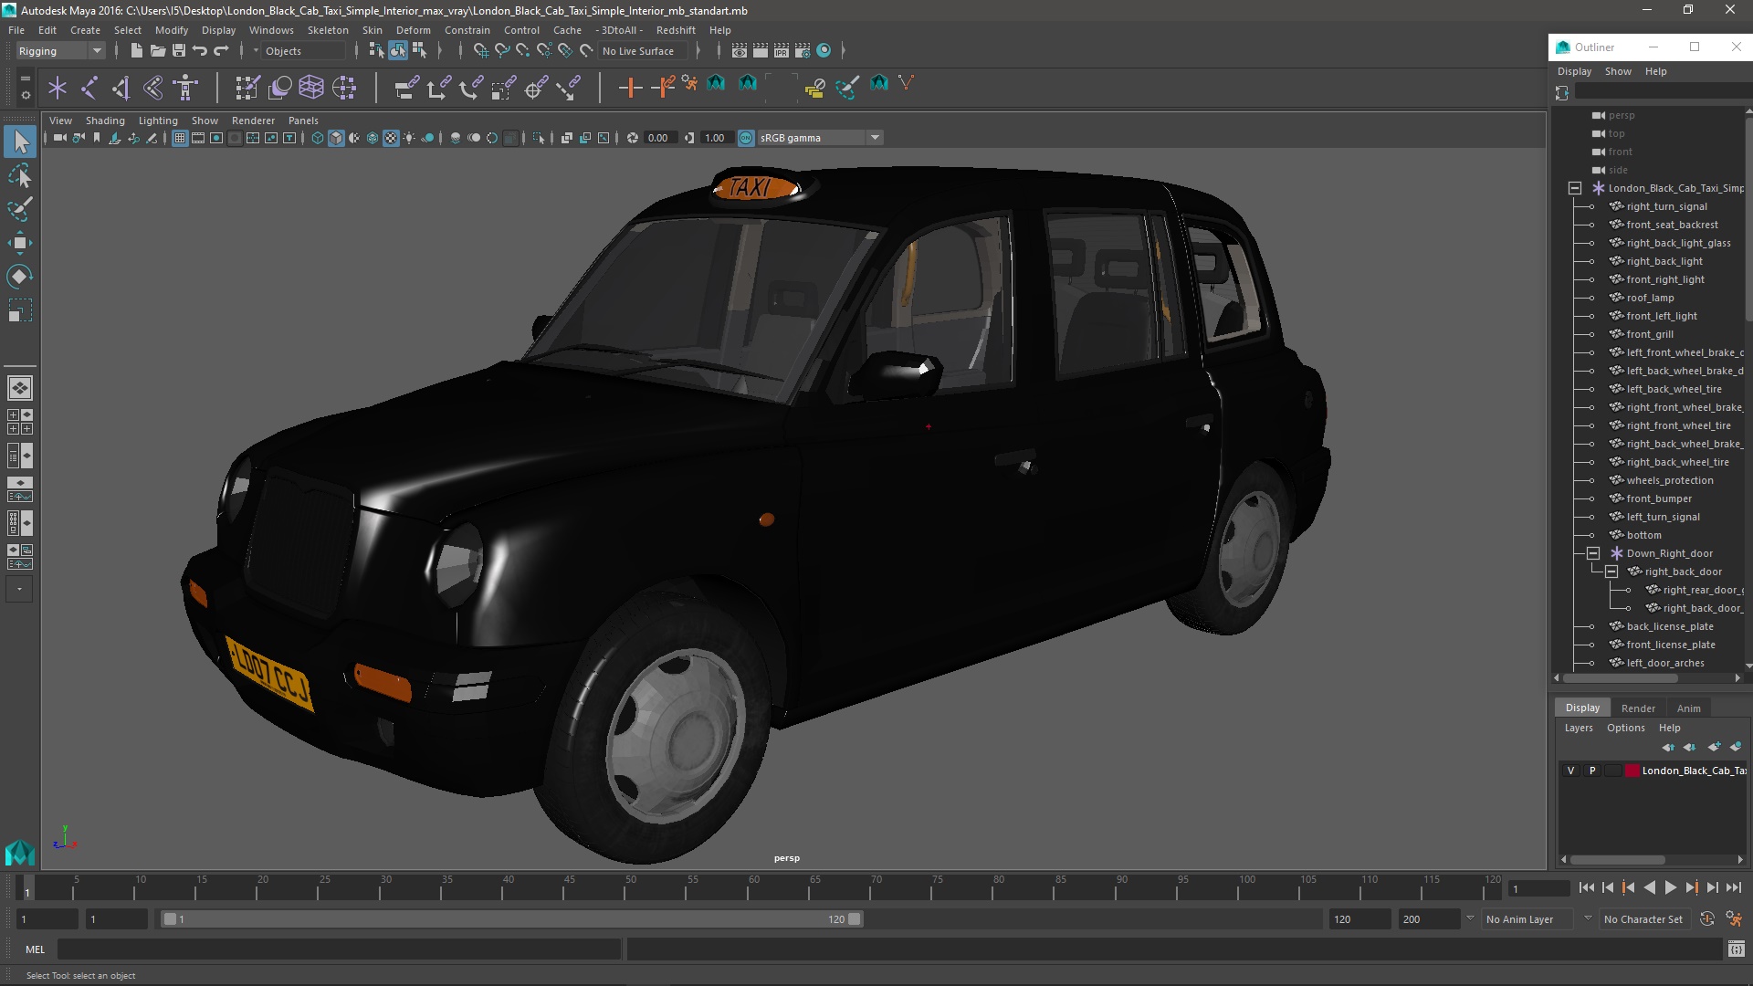Image resolution: width=1753 pixels, height=986 pixels.
Task: Click the human skeleton shelf icon
Action: click(x=185, y=88)
